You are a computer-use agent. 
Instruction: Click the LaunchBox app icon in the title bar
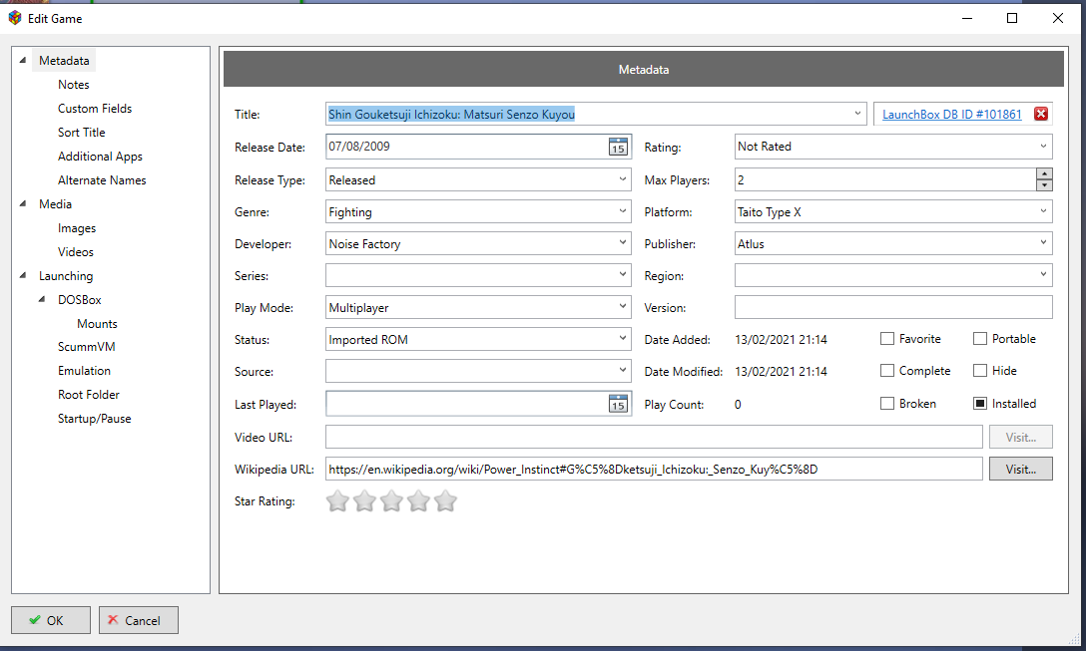tap(15, 18)
